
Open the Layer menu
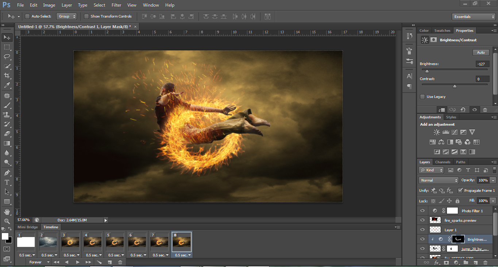(x=67, y=5)
